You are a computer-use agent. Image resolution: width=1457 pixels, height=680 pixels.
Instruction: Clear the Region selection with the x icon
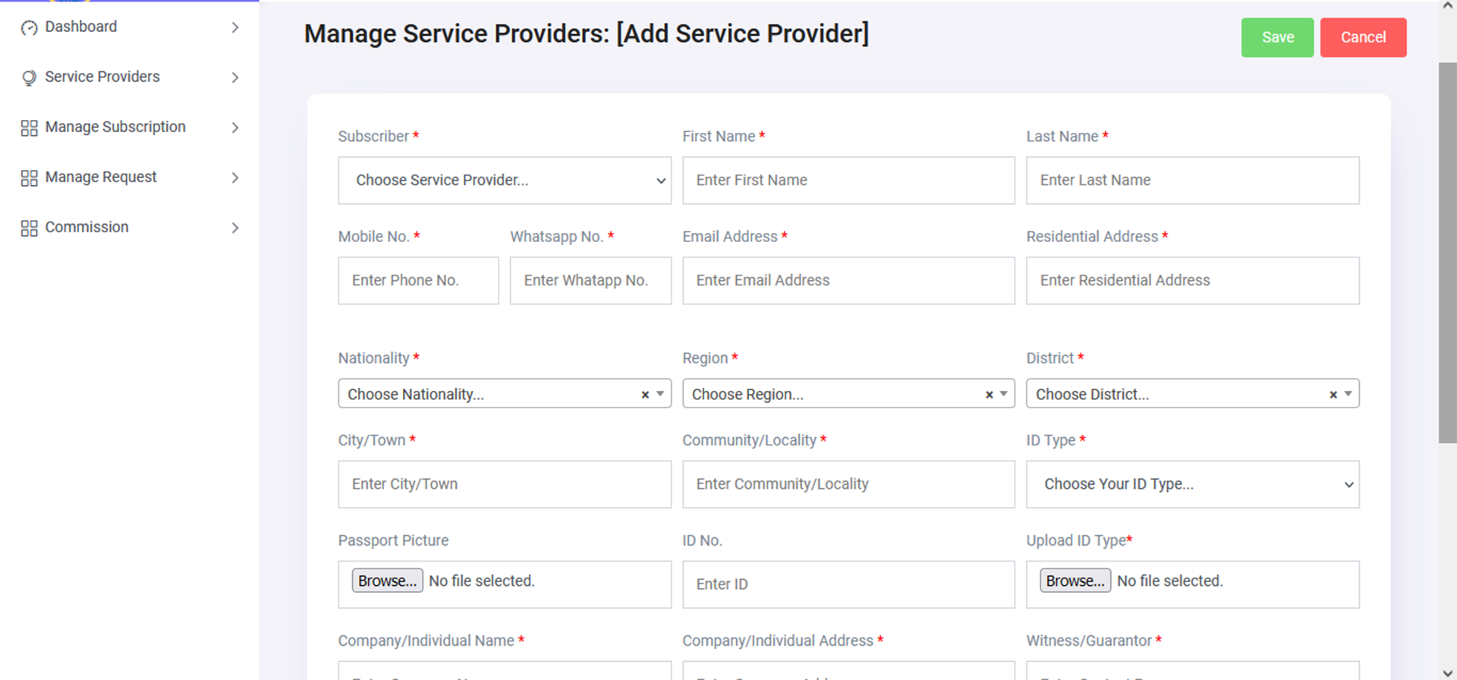coord(989,395)
